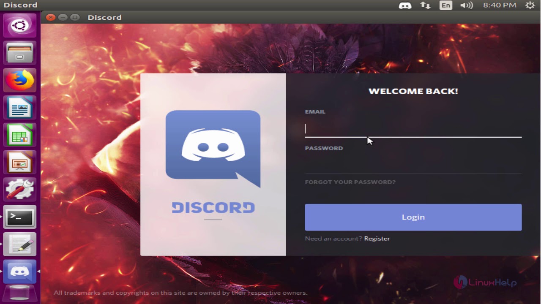Click the Register link
Screen dimensions: 541x304
coord(377,238)
